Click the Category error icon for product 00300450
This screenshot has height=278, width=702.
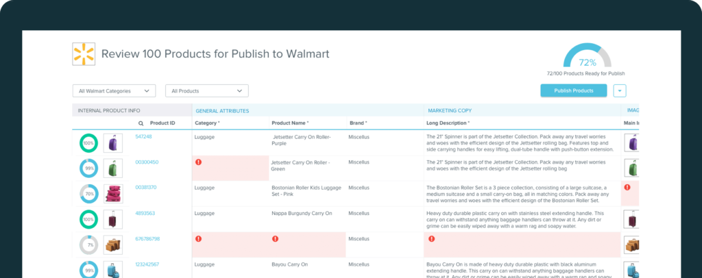point(199,162)
